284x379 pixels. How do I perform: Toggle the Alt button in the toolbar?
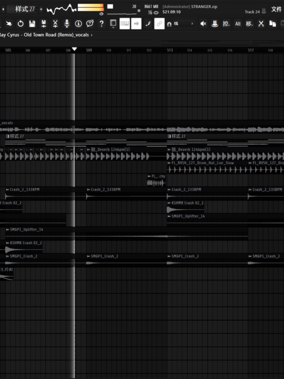point(238,24)
